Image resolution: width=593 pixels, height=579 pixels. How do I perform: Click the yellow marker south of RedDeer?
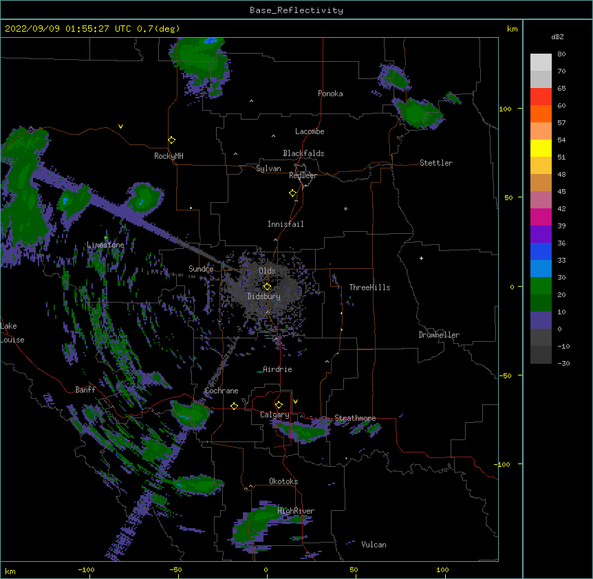coord(292,193)
